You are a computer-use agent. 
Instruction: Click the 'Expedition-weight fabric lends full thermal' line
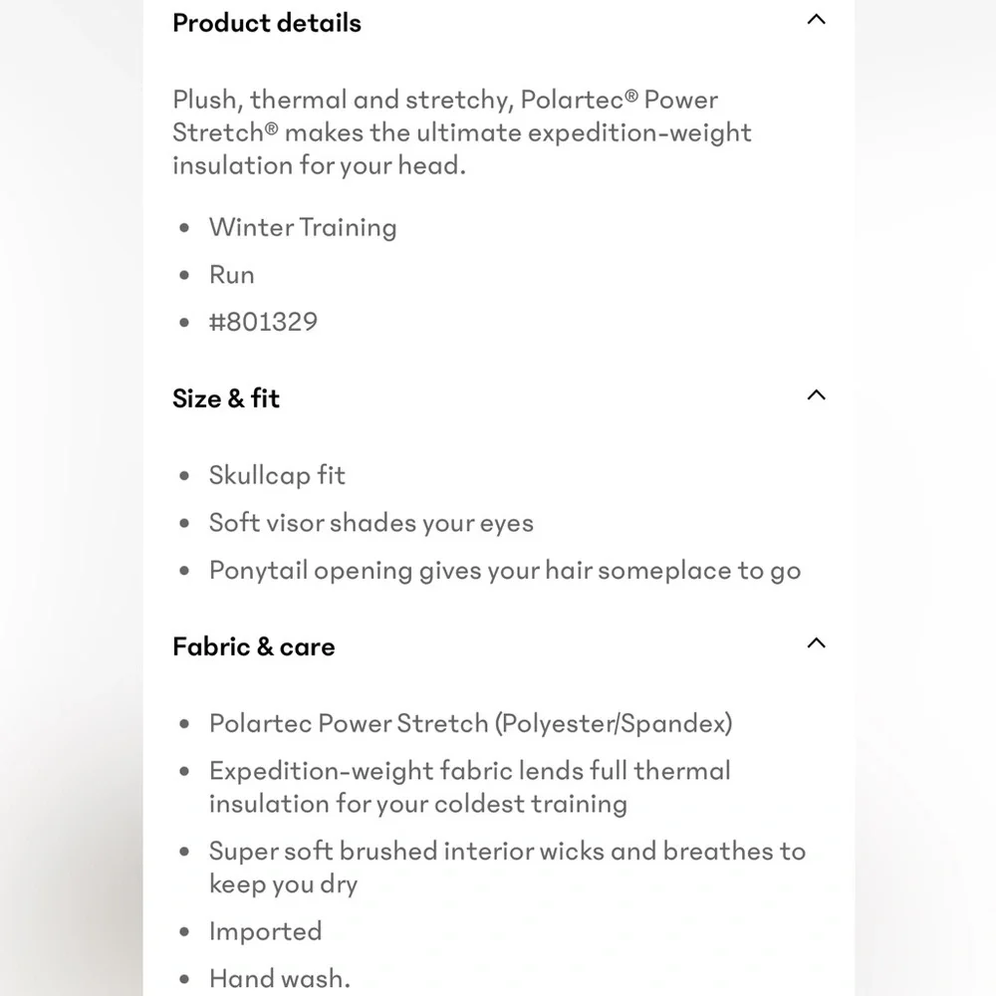(469, 771)
